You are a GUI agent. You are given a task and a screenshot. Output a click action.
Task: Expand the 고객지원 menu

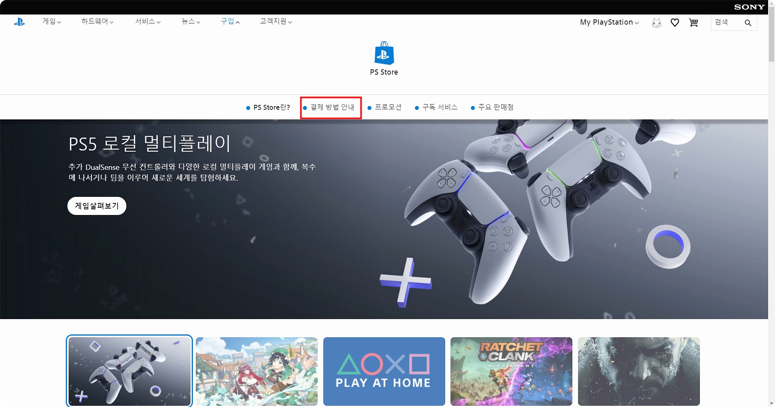click(x=276, y=21)
